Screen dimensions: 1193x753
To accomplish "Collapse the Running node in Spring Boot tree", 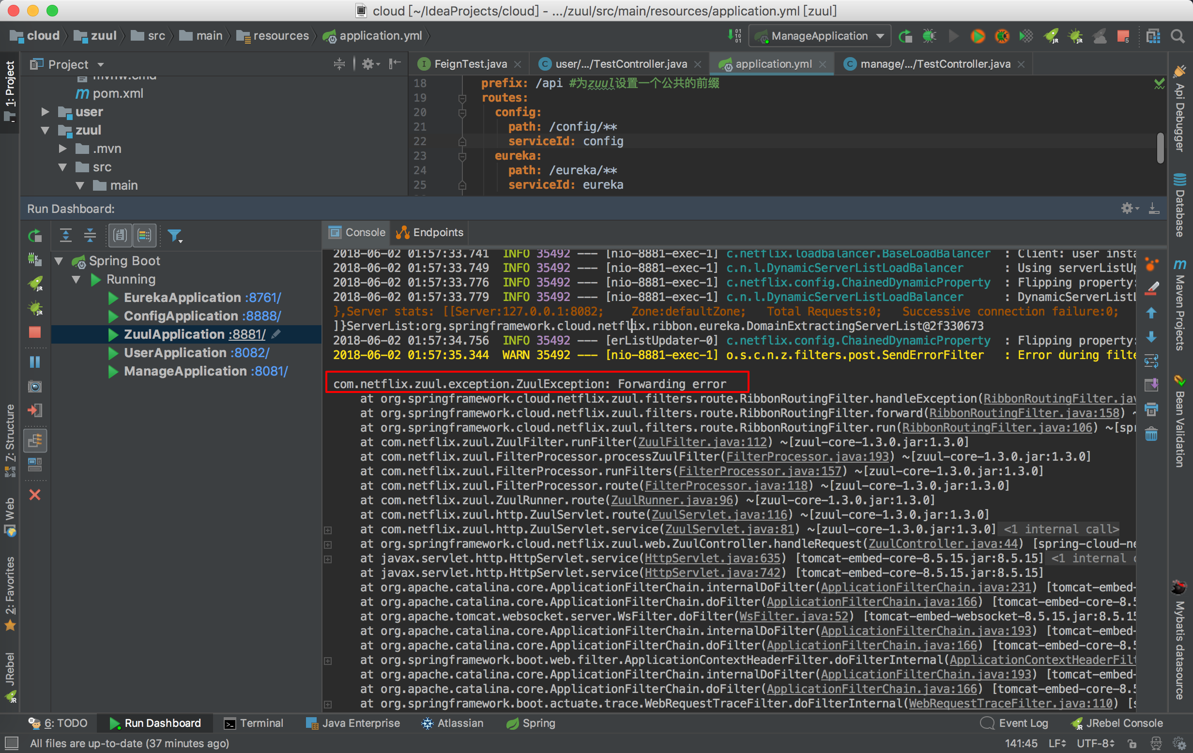I will tap(76, 280).
